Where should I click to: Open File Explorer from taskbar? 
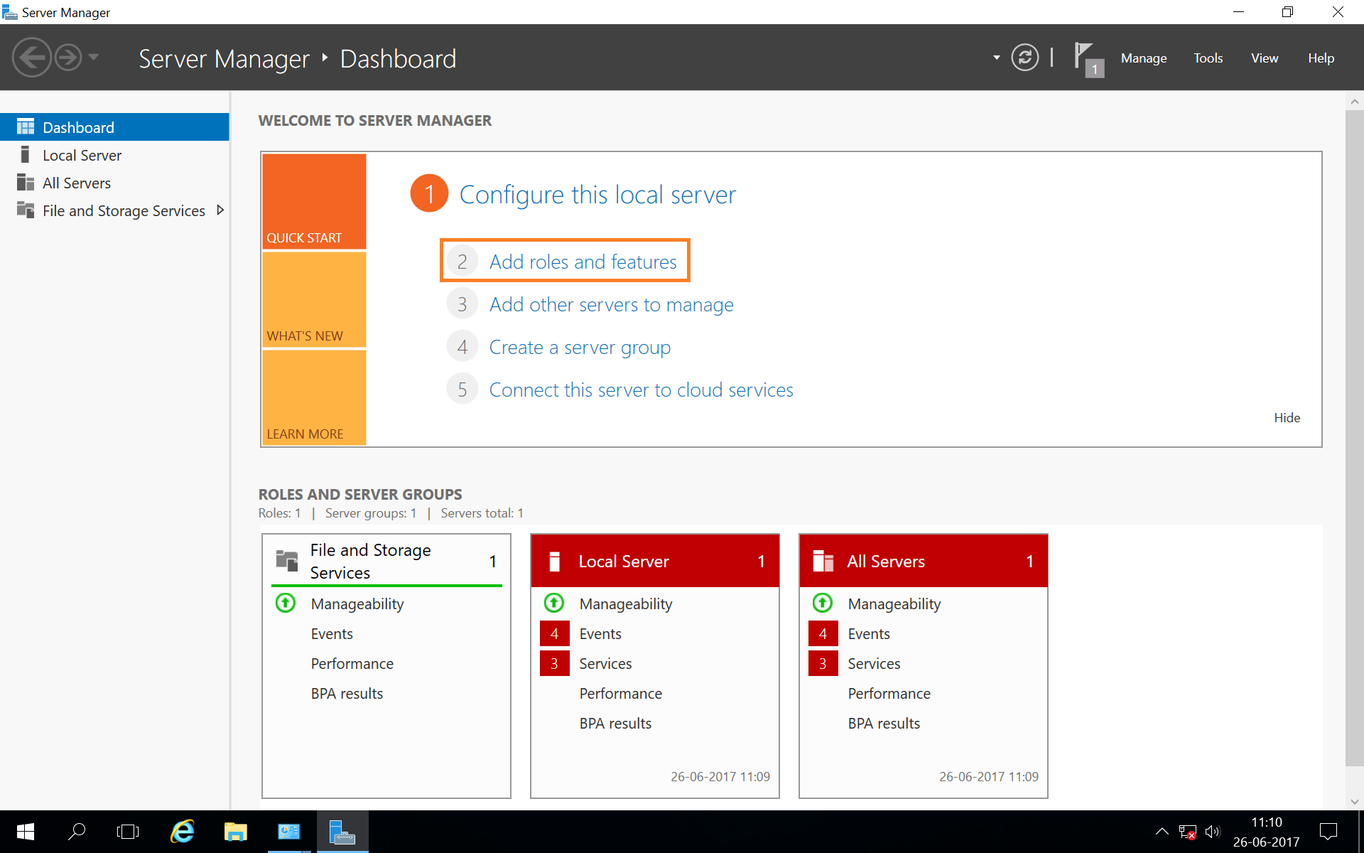click(235, 832)
